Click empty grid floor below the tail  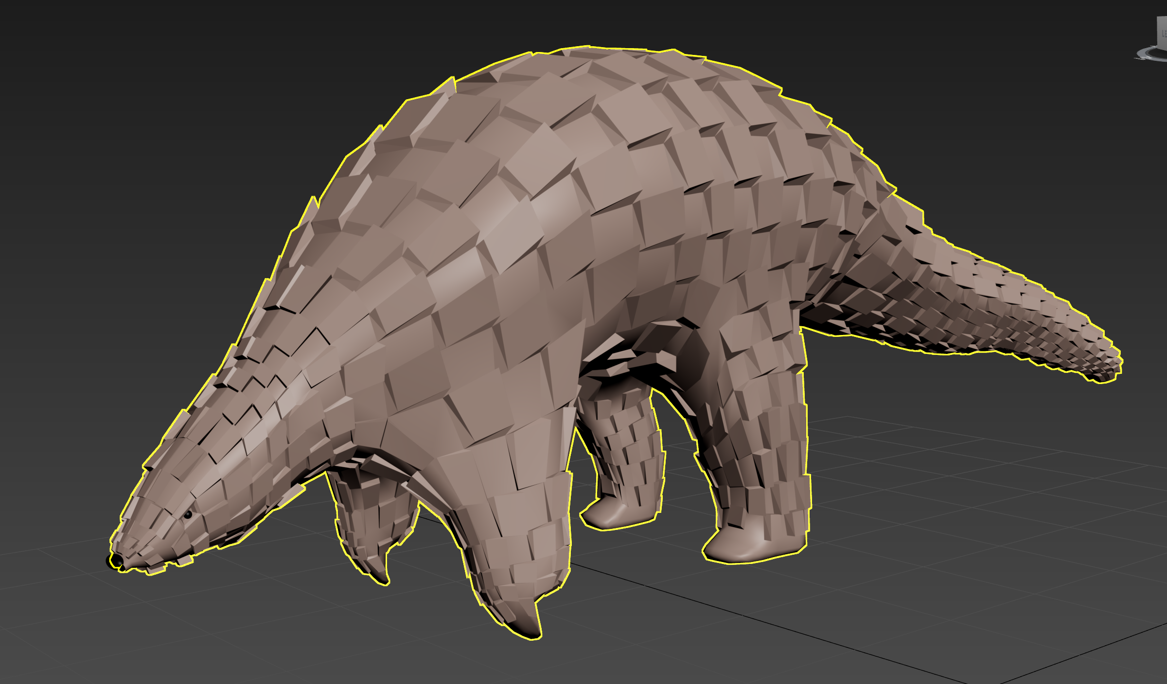click(997, 462)
